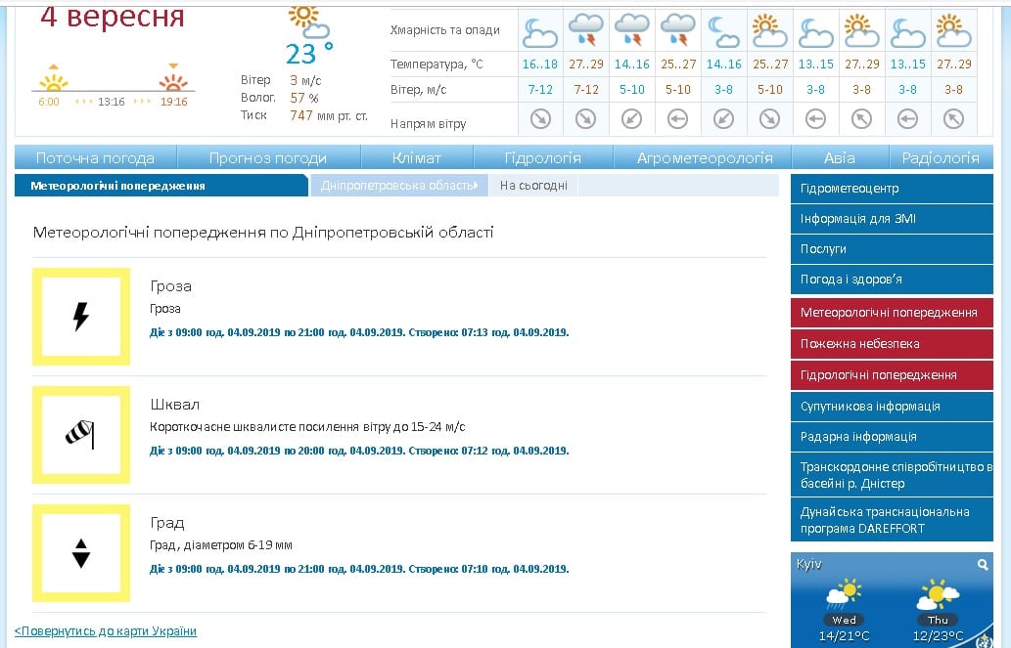This screenshot has height=648, width=1011.
Task: Click the sun-cloud icon above second 25..27
Action: pyautogui.click(x=770, y=31)
